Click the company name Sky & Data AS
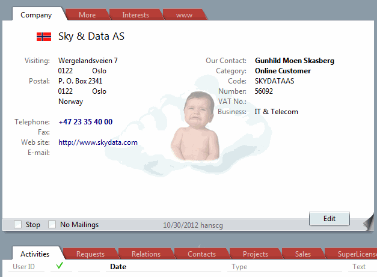 coord(91,37)
